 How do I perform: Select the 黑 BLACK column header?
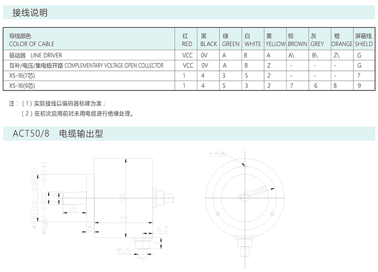click(x=209, y=40)
